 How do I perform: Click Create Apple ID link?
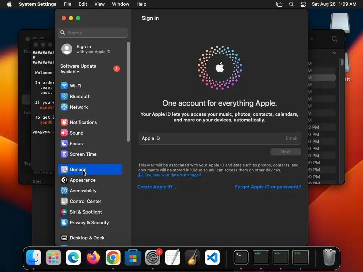(x=156, y=187)
